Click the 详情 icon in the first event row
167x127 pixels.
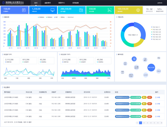point(156,97)
